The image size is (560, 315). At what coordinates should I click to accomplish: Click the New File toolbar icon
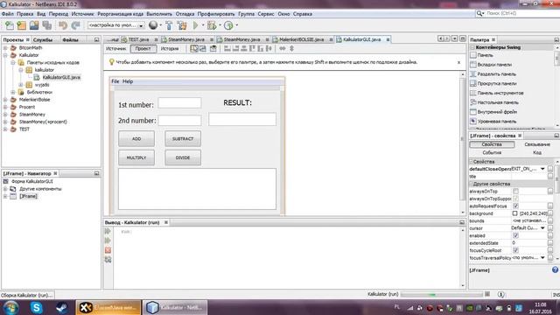(x=10, y=25)
